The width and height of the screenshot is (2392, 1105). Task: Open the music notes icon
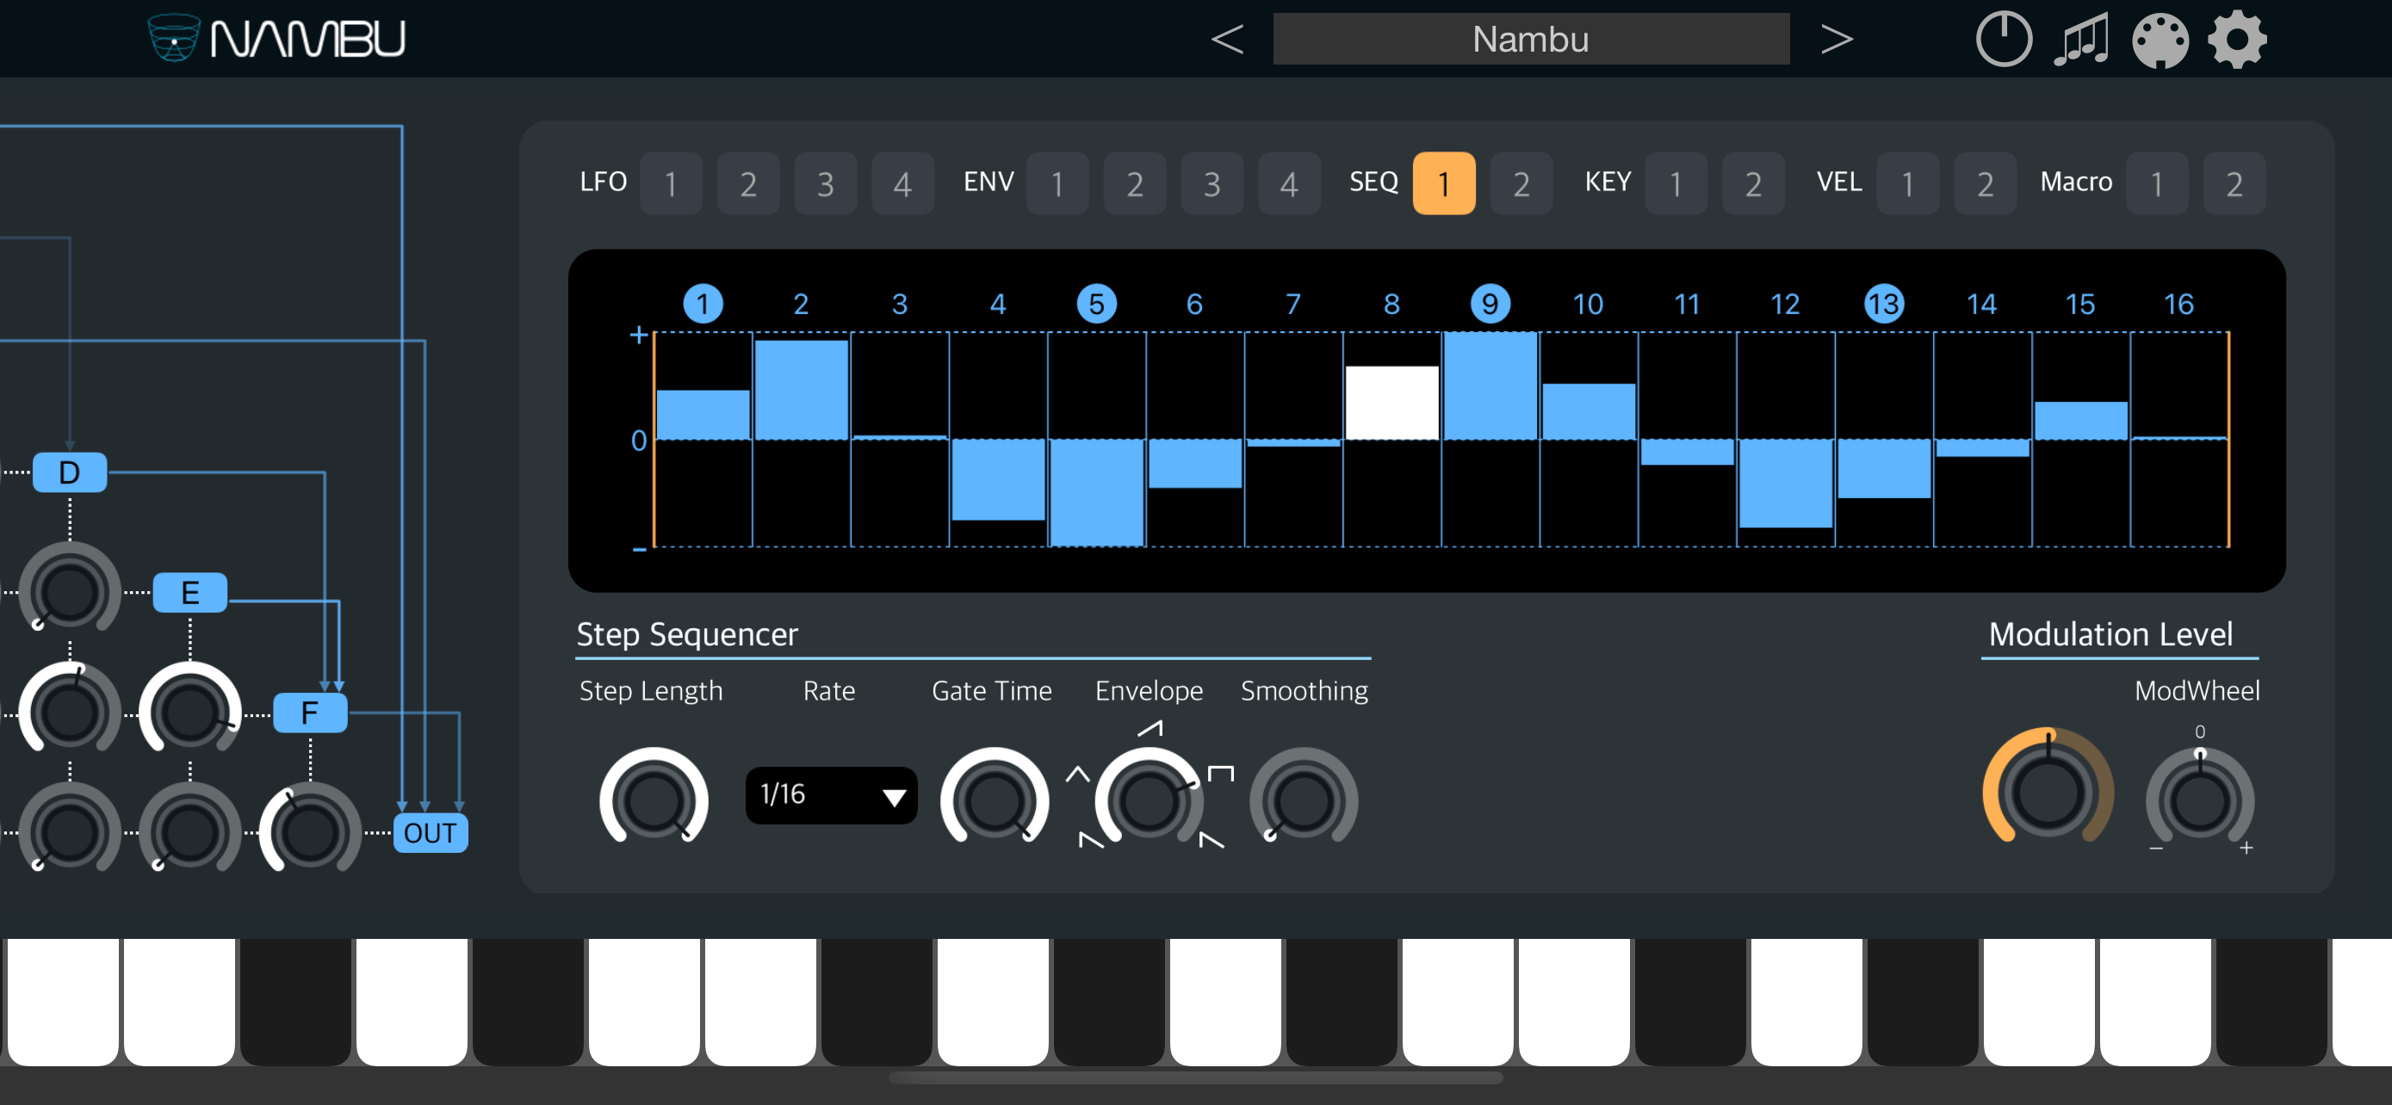click(x=2080, y=39)
